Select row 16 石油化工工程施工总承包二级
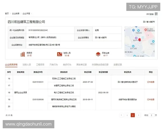Viewport: 163px width, 131px height. 64,79
